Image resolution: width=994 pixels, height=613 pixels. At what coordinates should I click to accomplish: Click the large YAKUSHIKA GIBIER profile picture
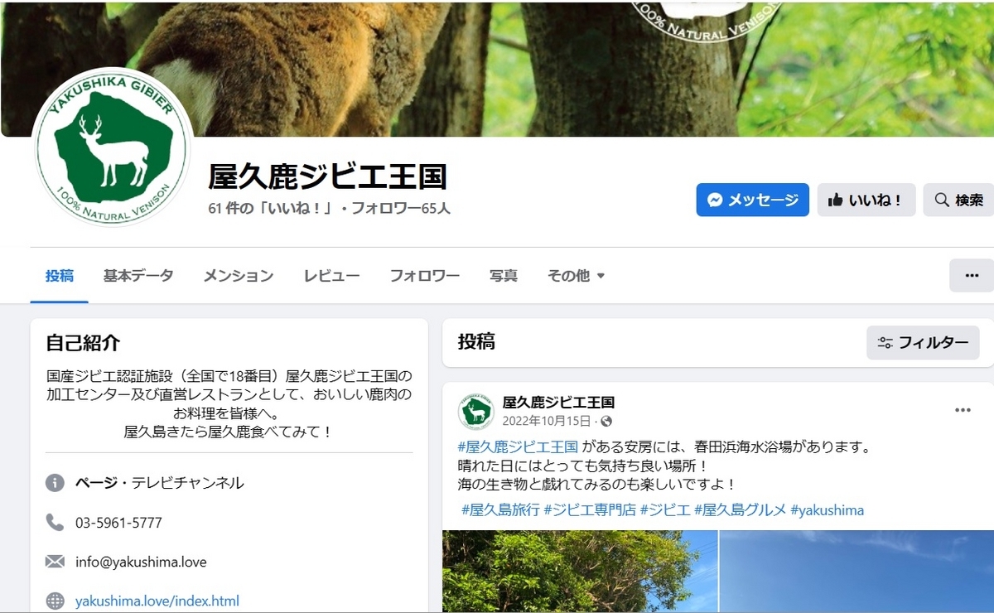[112, 147]
